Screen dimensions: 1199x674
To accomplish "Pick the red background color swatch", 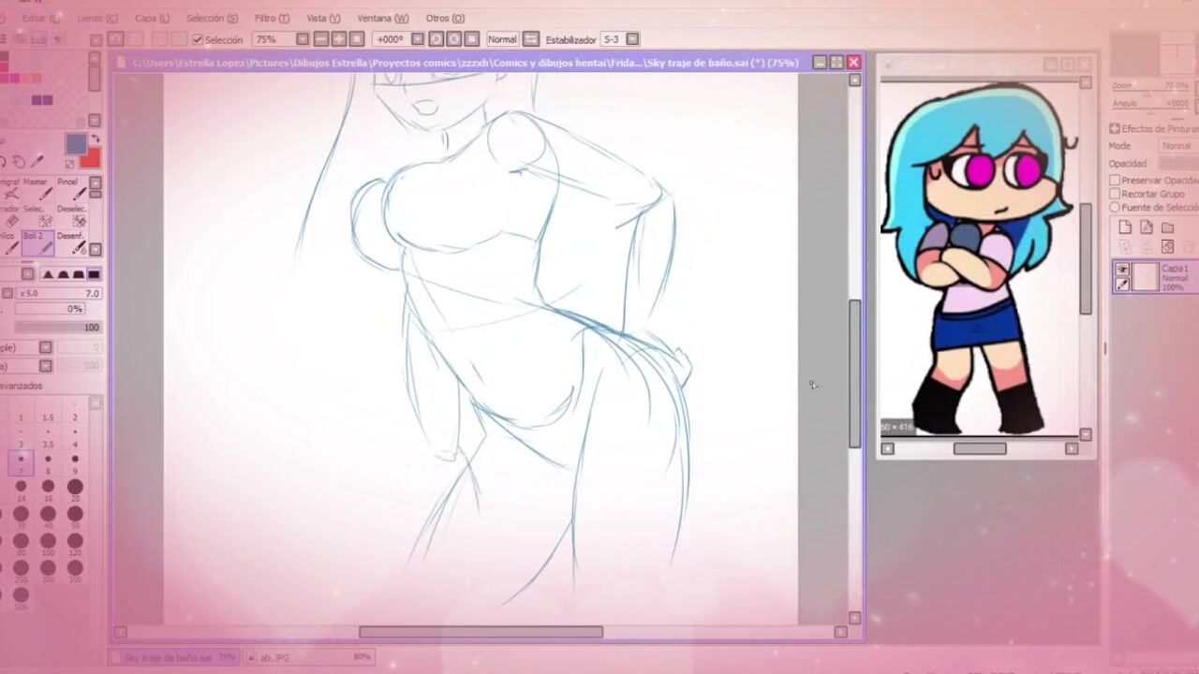I will [91, 157].
